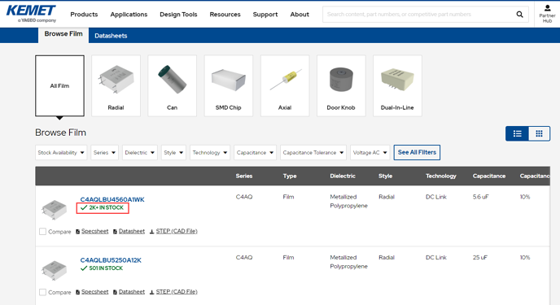Check Compare for C4AQLBU4560A1WK
Image resolution: width=560 pixels, height=305 pixels.
pyautogui.click(x=42, y=232)
